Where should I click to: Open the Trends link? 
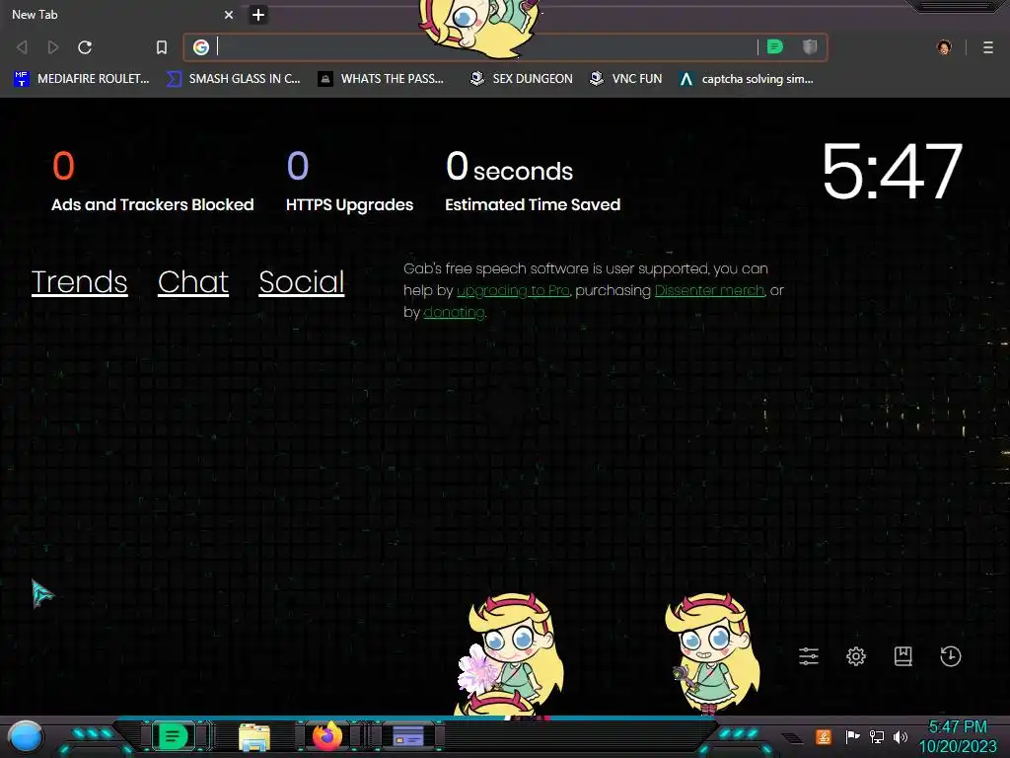[79, 281]
